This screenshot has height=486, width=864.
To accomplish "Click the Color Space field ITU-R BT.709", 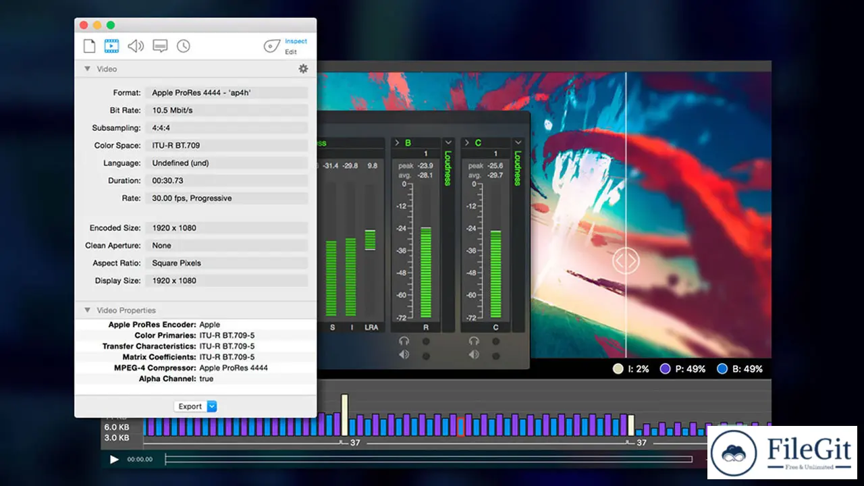I will pyautogui.click(x=227, y=145).
